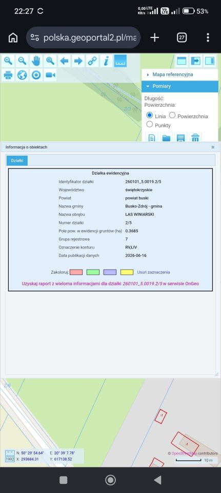Click the video camera icon in toolbar
This screenshot has width=221, height=493.
tap(50, 75)
